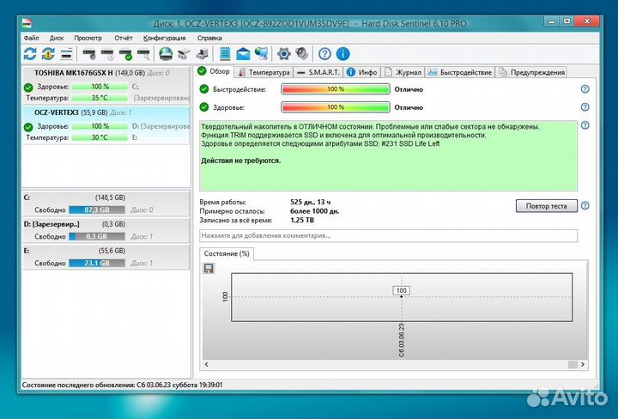Click chart scrollbar left arrow

pos(207,365)
